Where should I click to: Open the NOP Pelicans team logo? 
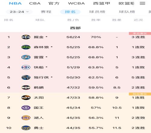click(26, 87)
